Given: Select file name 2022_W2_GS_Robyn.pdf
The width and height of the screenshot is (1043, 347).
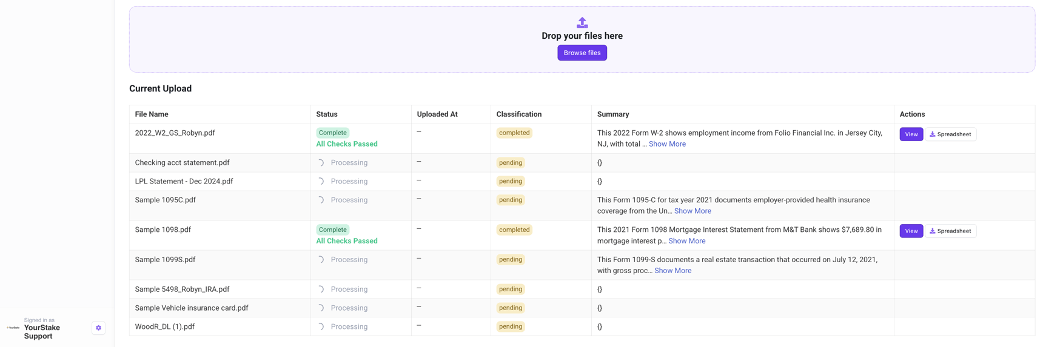Looking at the screenshot, I should [x=175, y=133].
